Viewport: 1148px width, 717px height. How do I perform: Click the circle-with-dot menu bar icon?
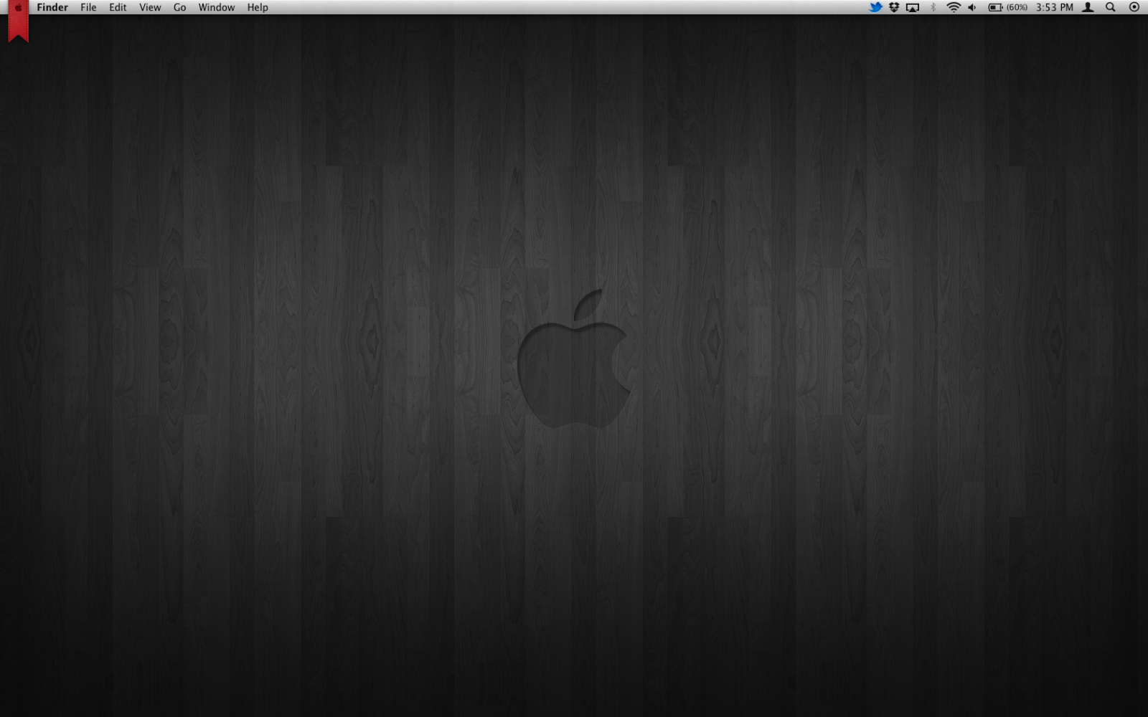tap(1134, 7)
